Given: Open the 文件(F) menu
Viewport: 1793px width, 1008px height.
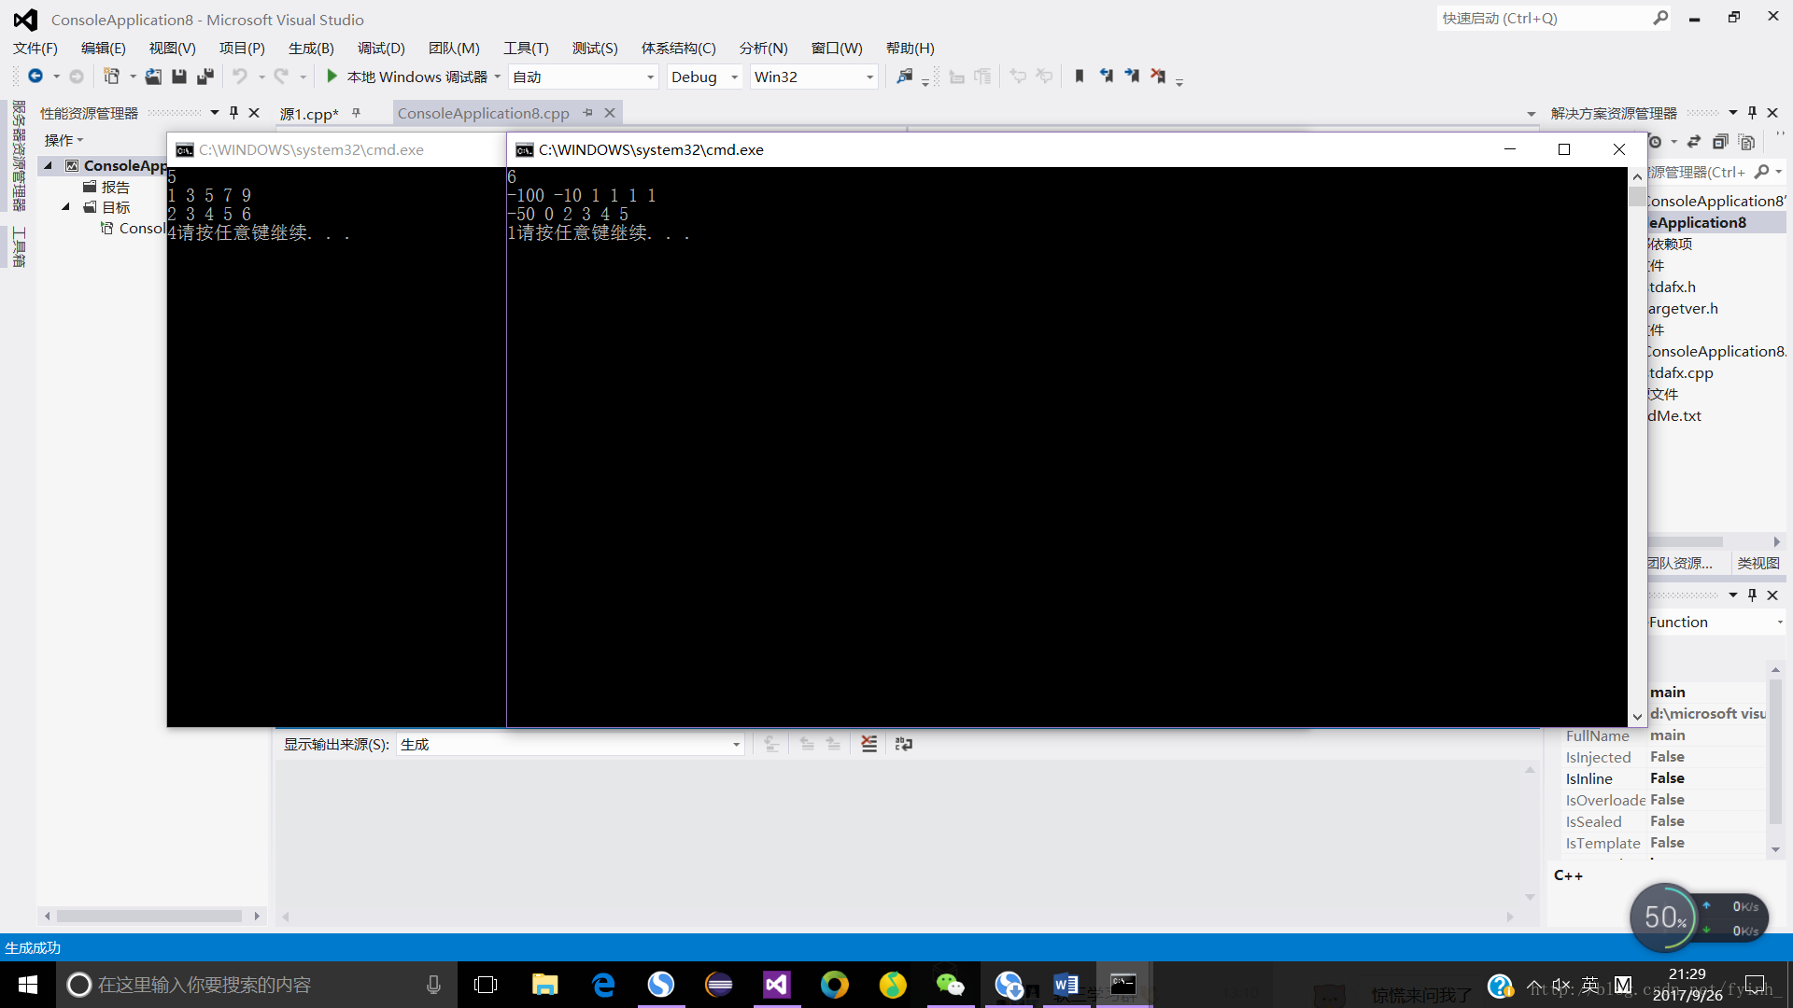Looking at the screenshot, I should (x=35, y=48).
